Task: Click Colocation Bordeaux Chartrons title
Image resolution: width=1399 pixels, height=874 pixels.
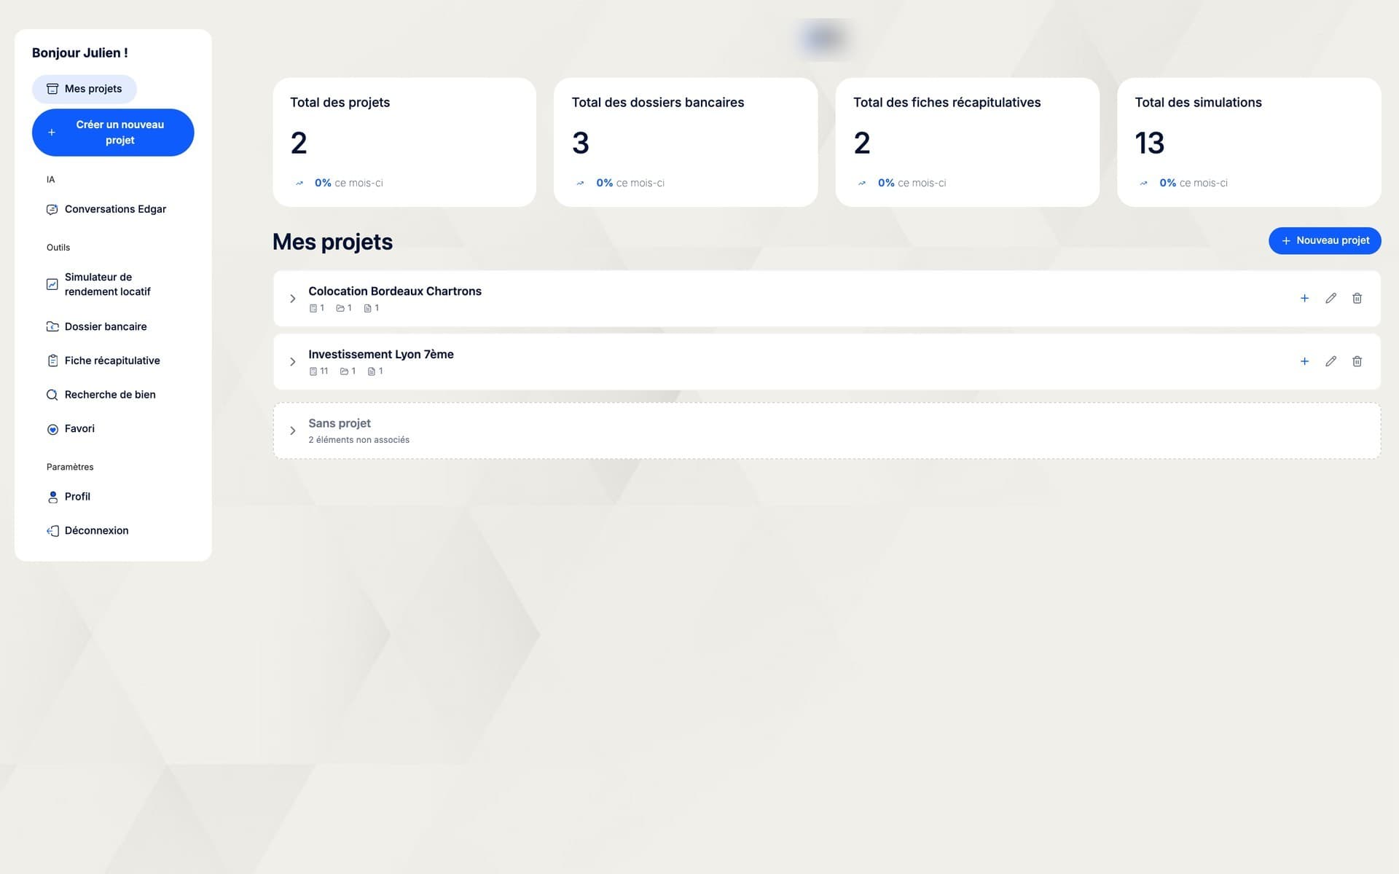Action: [x=395, y=291]
